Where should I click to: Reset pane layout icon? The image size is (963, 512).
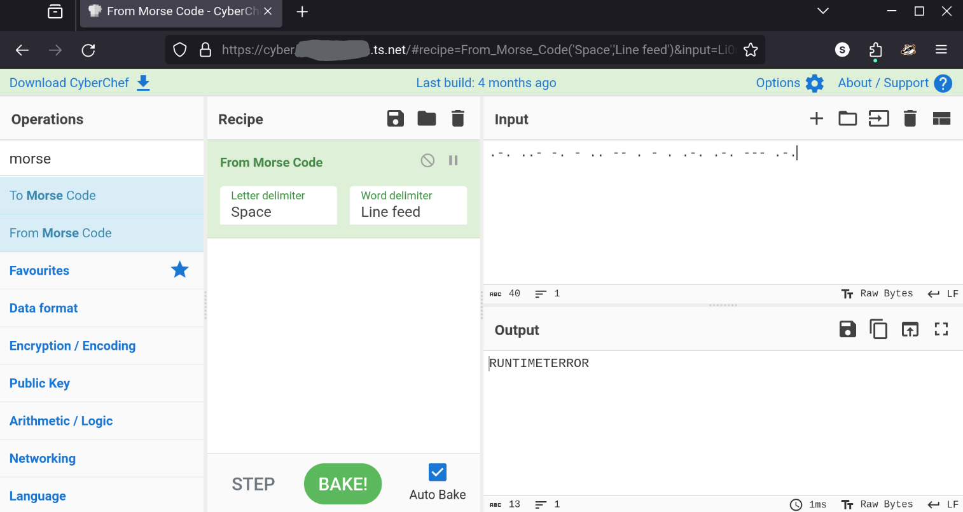click(x=941, y=118)
